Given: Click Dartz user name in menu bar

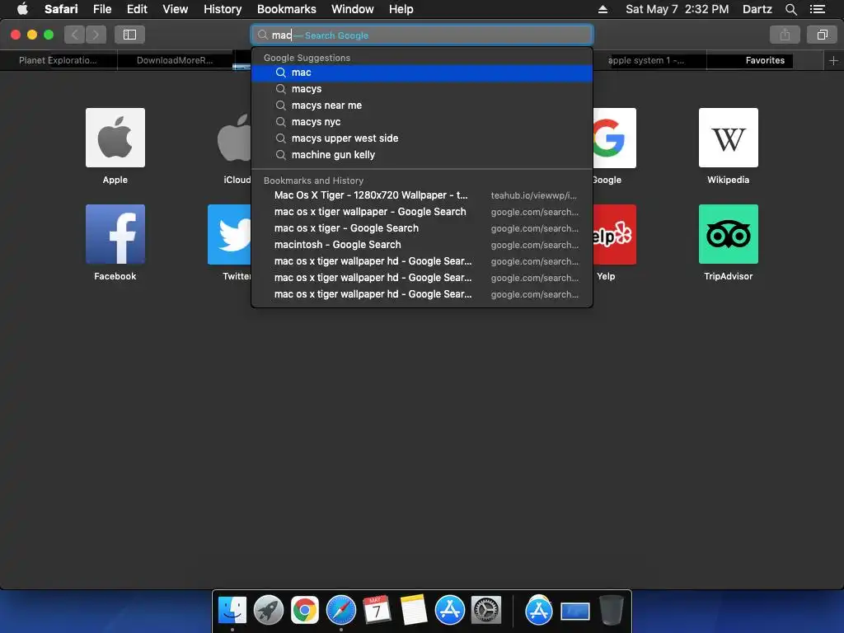Looking at the screenshot, I should point(757,9).
